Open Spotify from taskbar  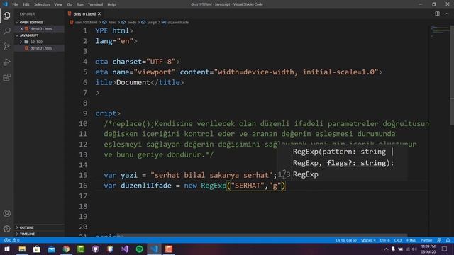click(x=140, y=249)
